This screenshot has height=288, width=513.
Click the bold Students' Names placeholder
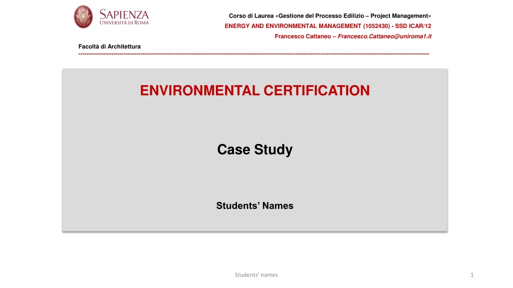tap(254, 205)
